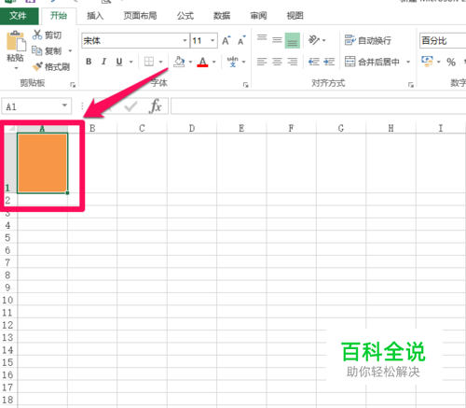Switch to the 开始 Home tab
The width and height of the screenshot is (466, 408).
[x=59, y=16]
